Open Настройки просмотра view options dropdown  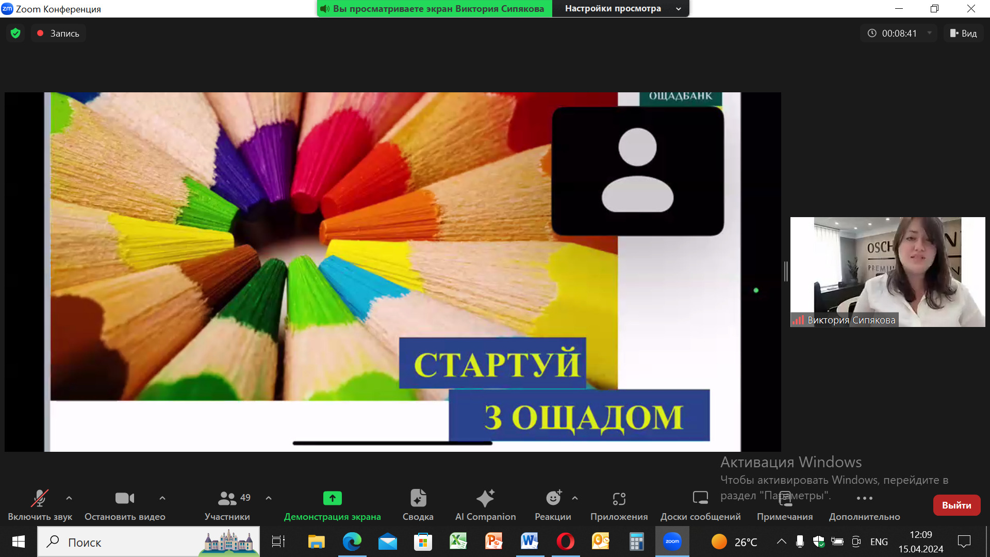(620, 9)
